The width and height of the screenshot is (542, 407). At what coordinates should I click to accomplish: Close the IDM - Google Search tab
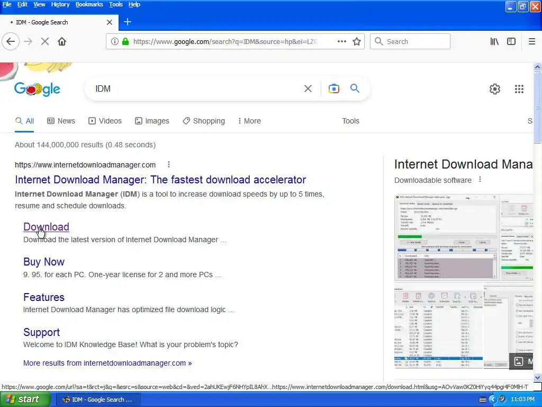tap(110, 22)
